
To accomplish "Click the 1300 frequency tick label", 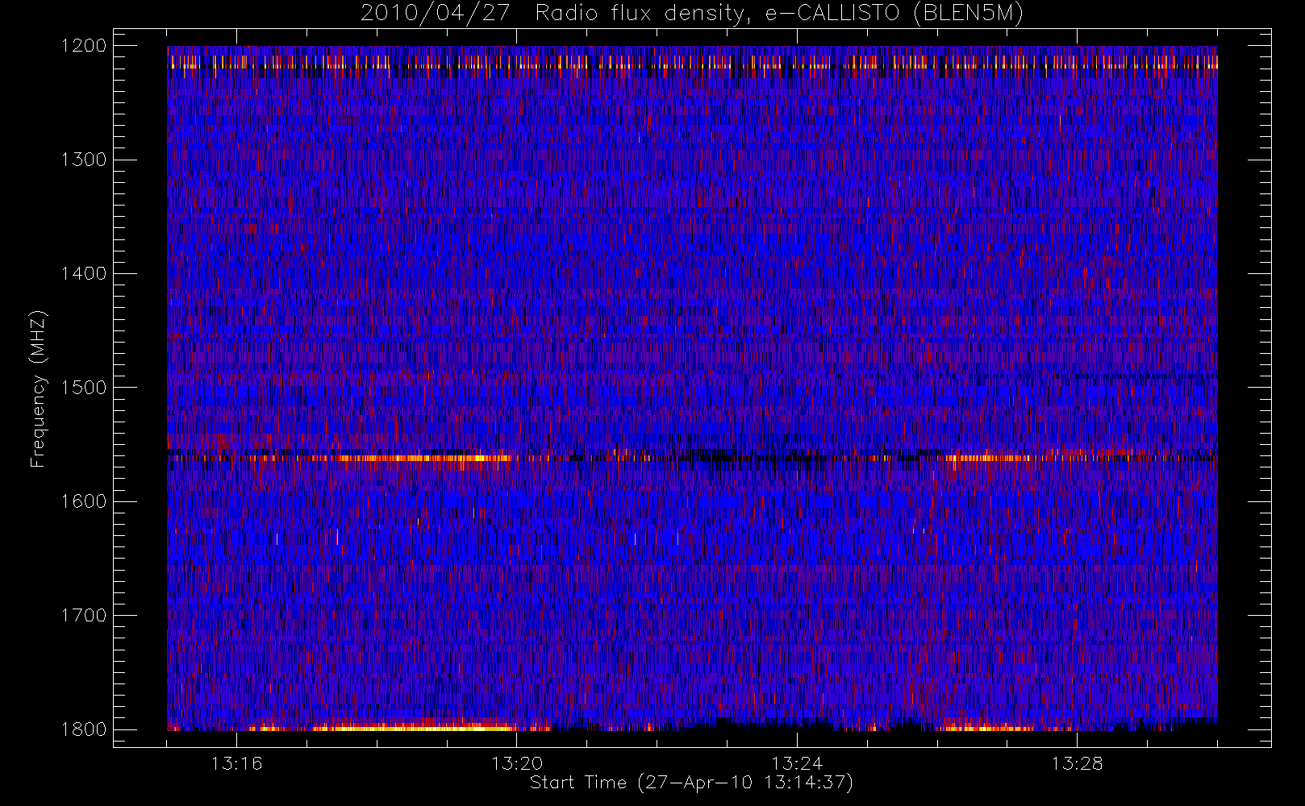I will pyautogui.click(x=84, y=160).
